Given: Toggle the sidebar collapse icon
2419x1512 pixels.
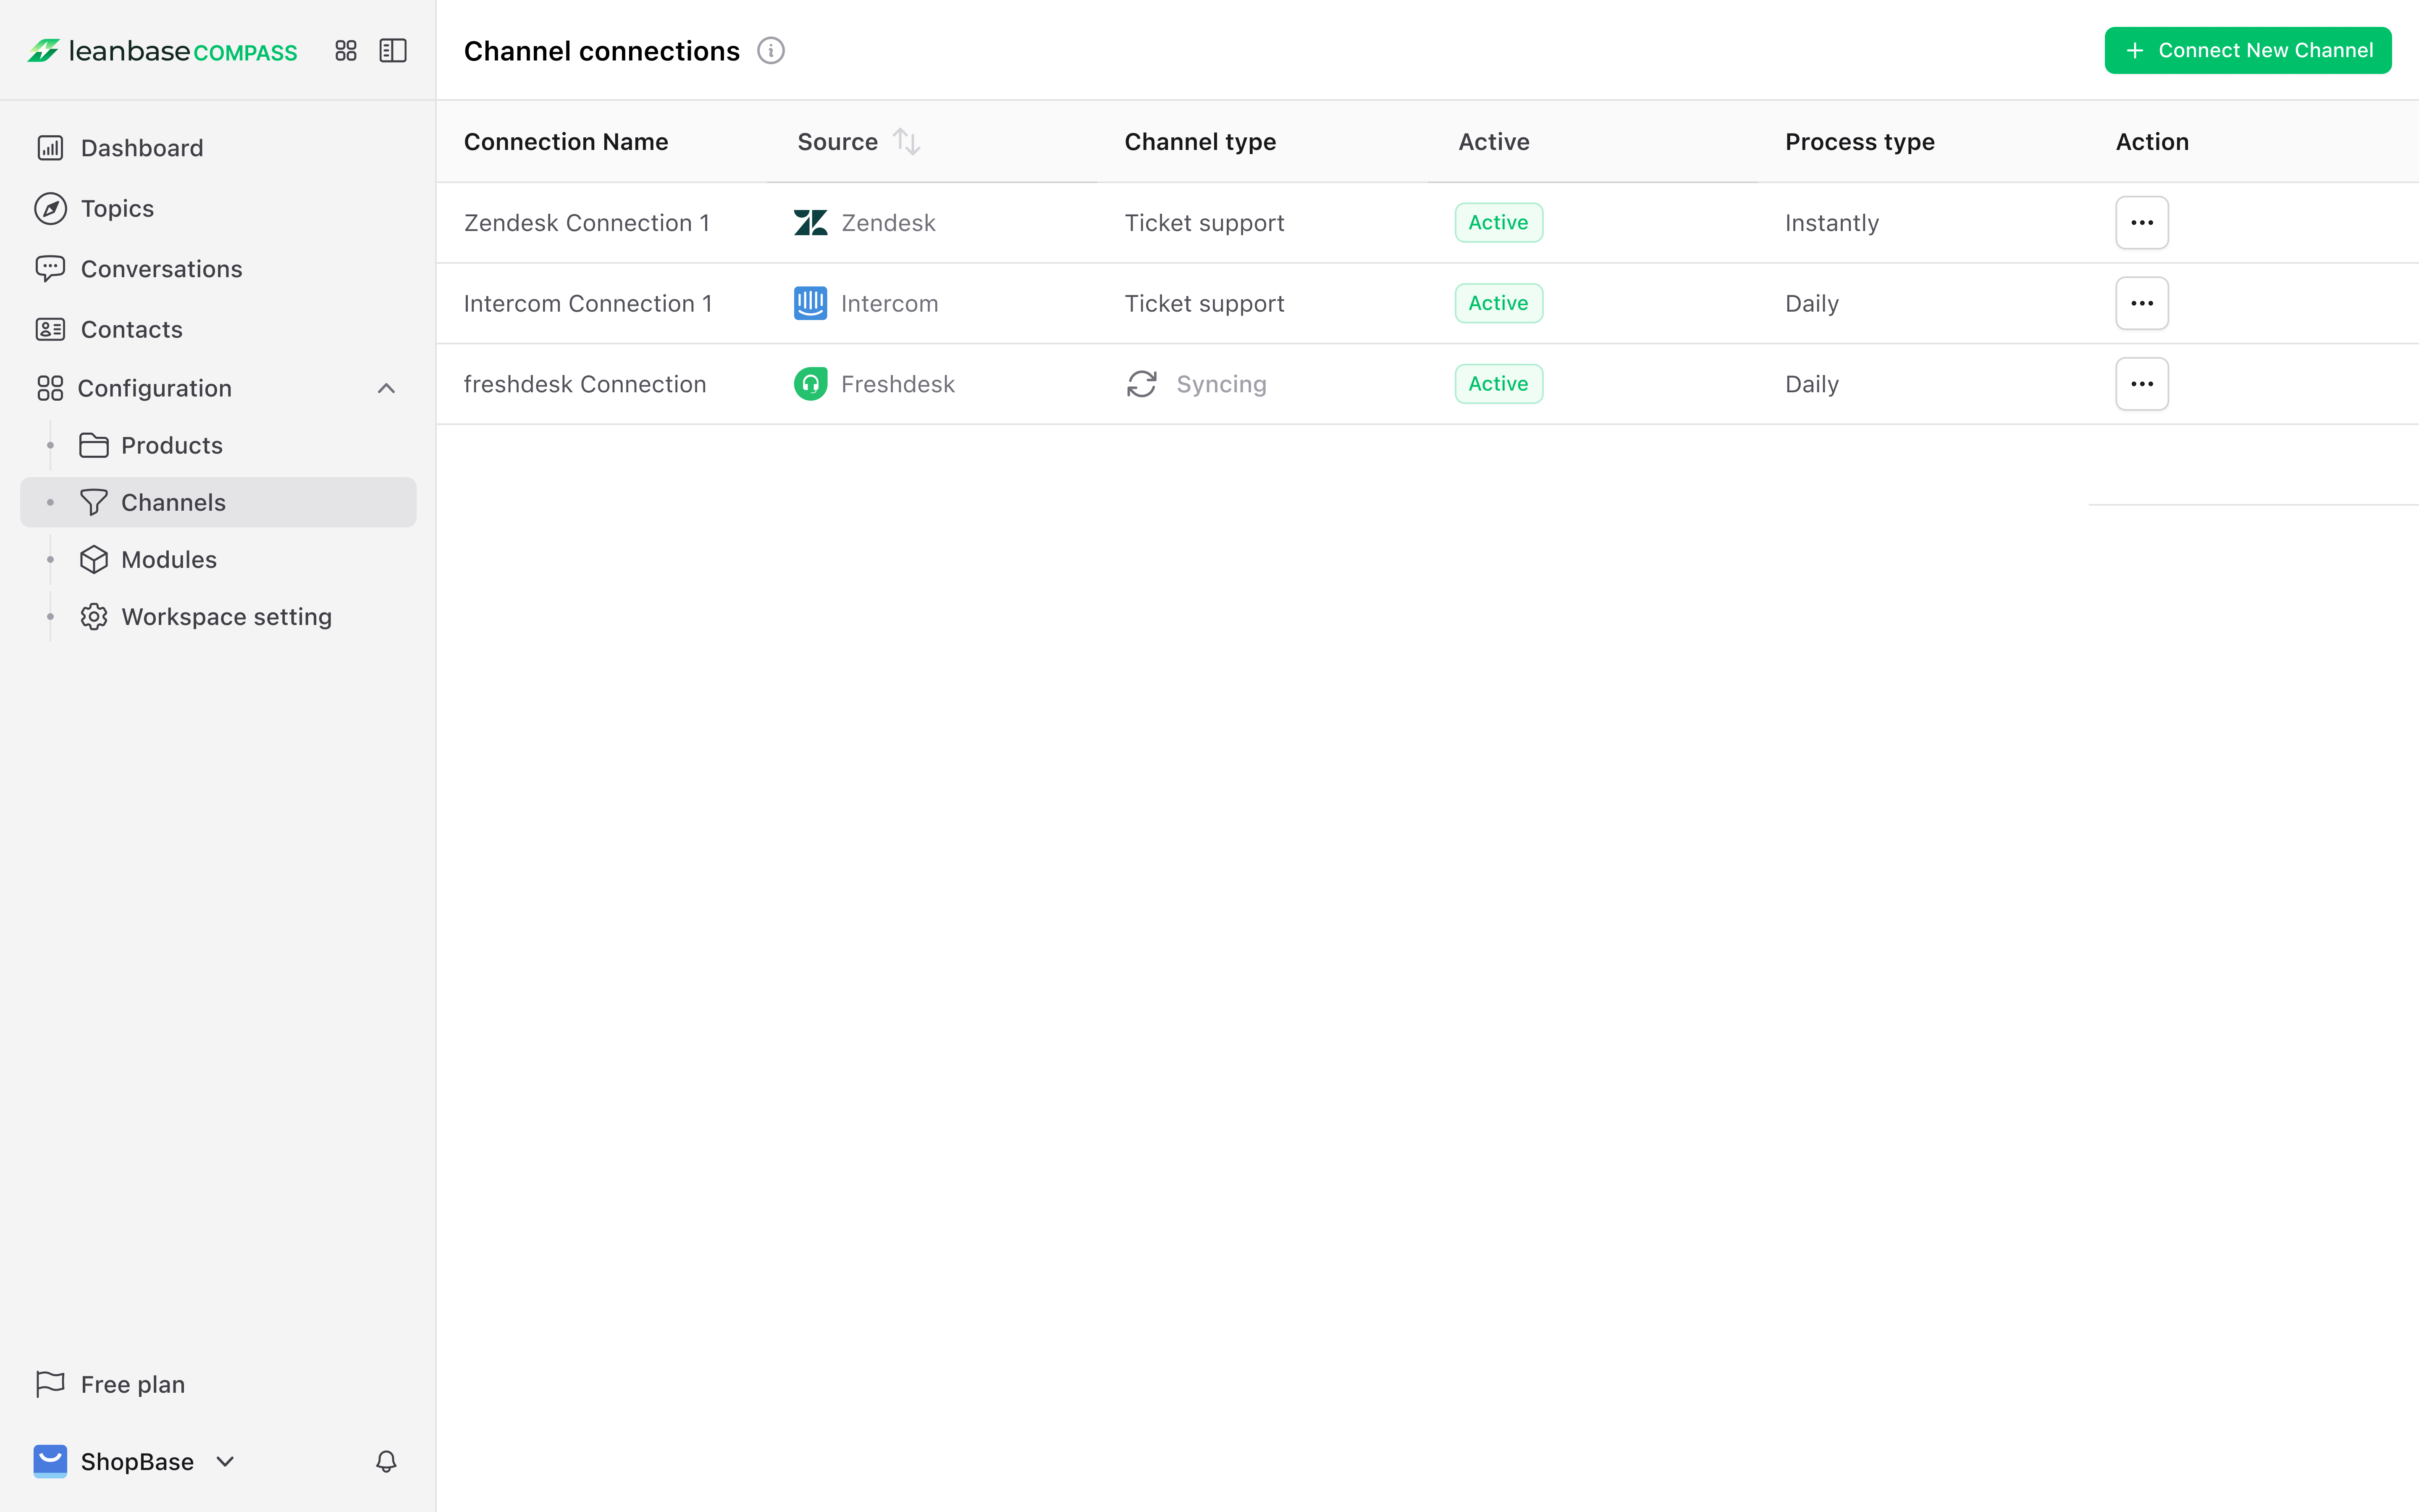Looking at the screenshot, I should pos(393,50).
